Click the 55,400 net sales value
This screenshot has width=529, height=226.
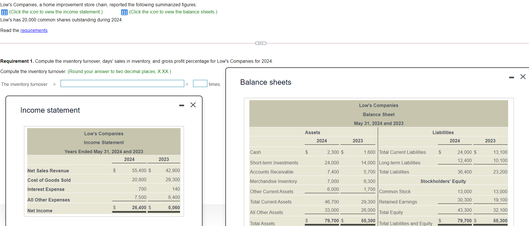point(139,170)
